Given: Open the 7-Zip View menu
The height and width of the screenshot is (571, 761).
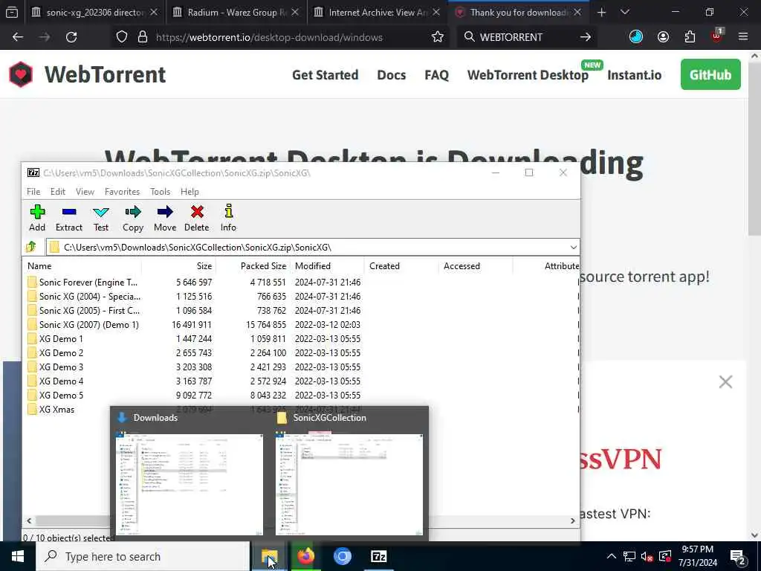Looking at the screenshot, I should coord(85,192).
